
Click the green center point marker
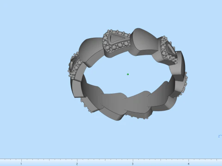[x=128, y=74]
